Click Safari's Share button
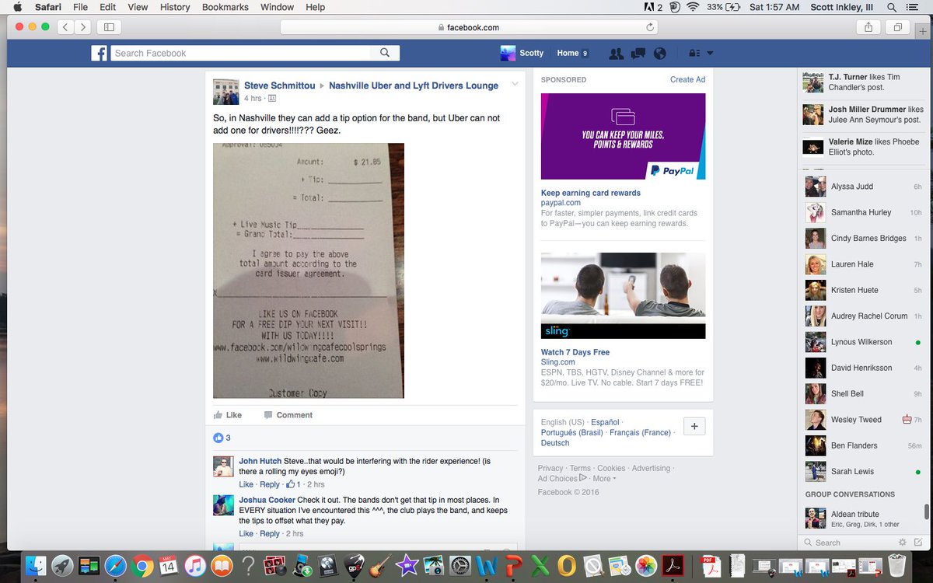This screenshot has height=583, width=933. click(x=868, y=27)
